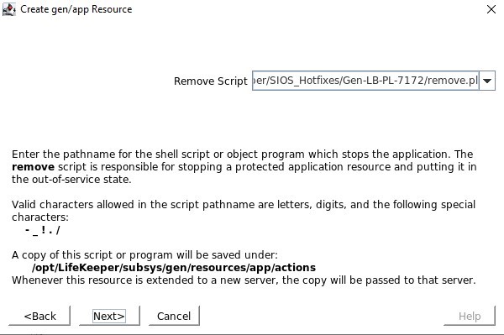
Task: Click the sentence starting "Enter the pathname"
Action: tap(231, 154)
